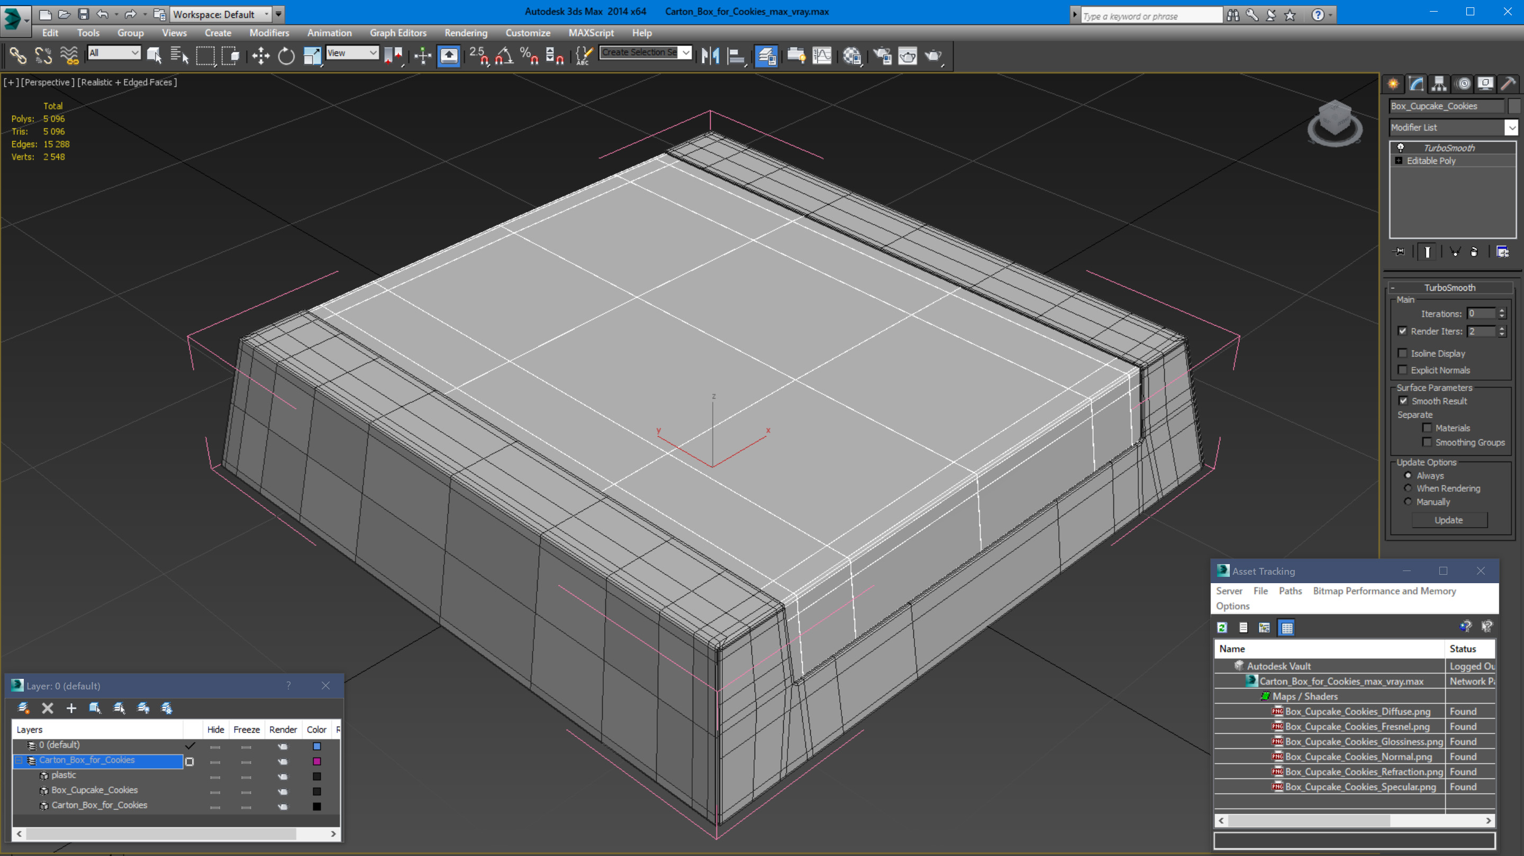Screen dimensions: 1524x856
Task: Switch to Display command panel tab
Action: click(1485, 84)
